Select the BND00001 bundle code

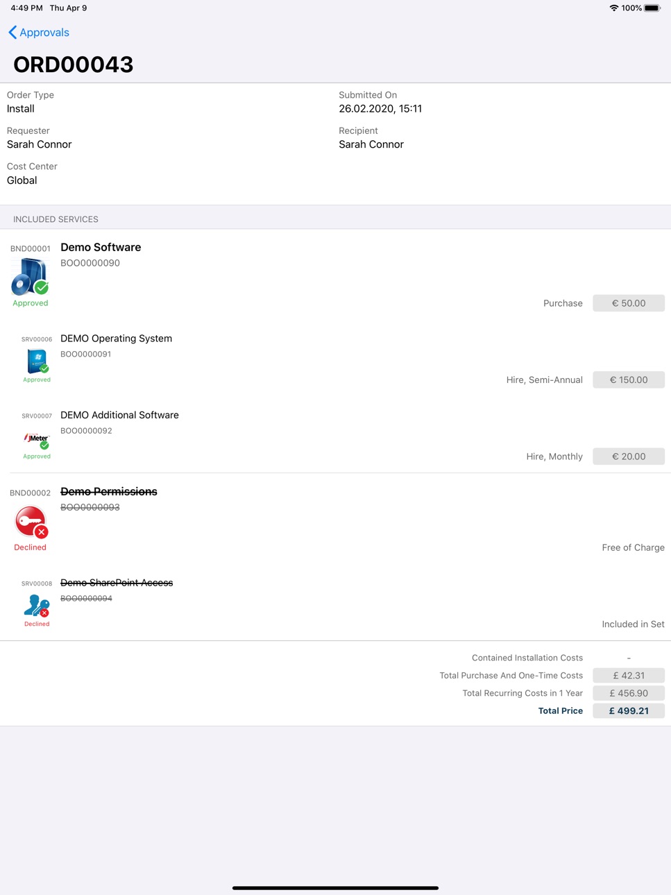tap(31, 248)
